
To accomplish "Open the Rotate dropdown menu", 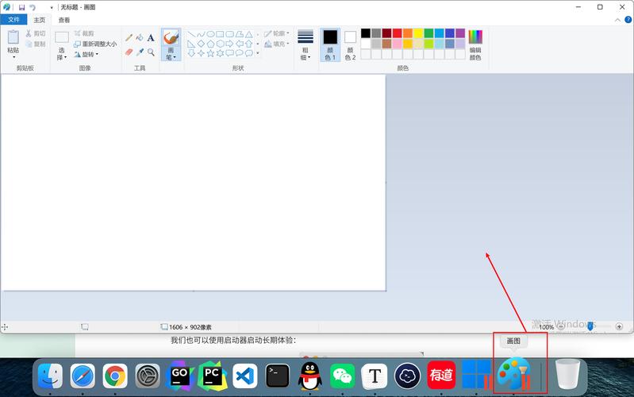I will (x=86, y=55).
